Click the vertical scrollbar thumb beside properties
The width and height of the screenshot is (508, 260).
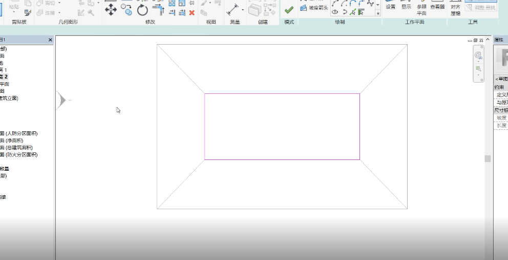[x=488, y=158]
